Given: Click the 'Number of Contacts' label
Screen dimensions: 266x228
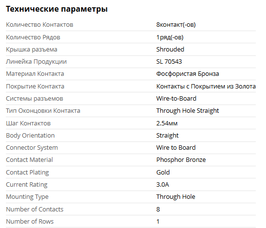Looking at the screenshot, I should pos(34,210).
